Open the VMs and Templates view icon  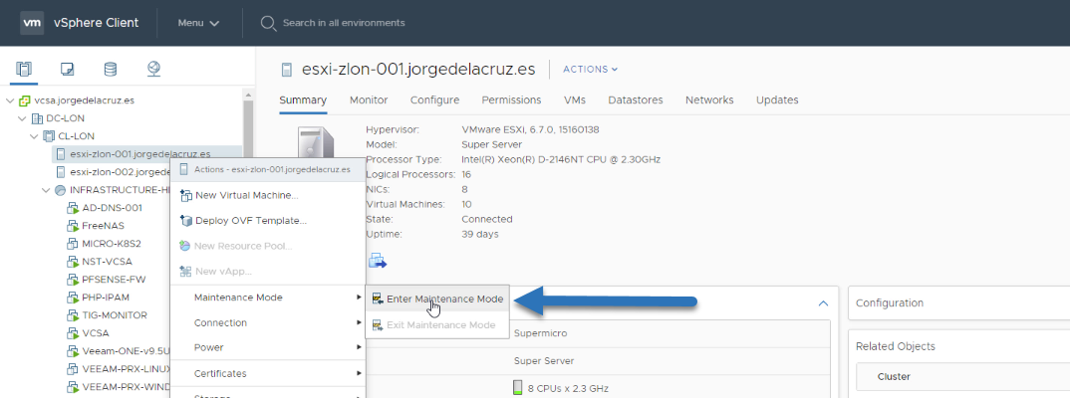(x=67, y=69)
